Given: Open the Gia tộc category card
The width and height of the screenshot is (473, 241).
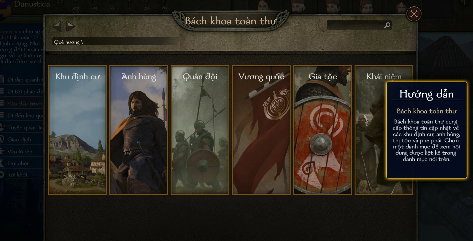Looking at the screenshot, I should click(x=323, y=130).
